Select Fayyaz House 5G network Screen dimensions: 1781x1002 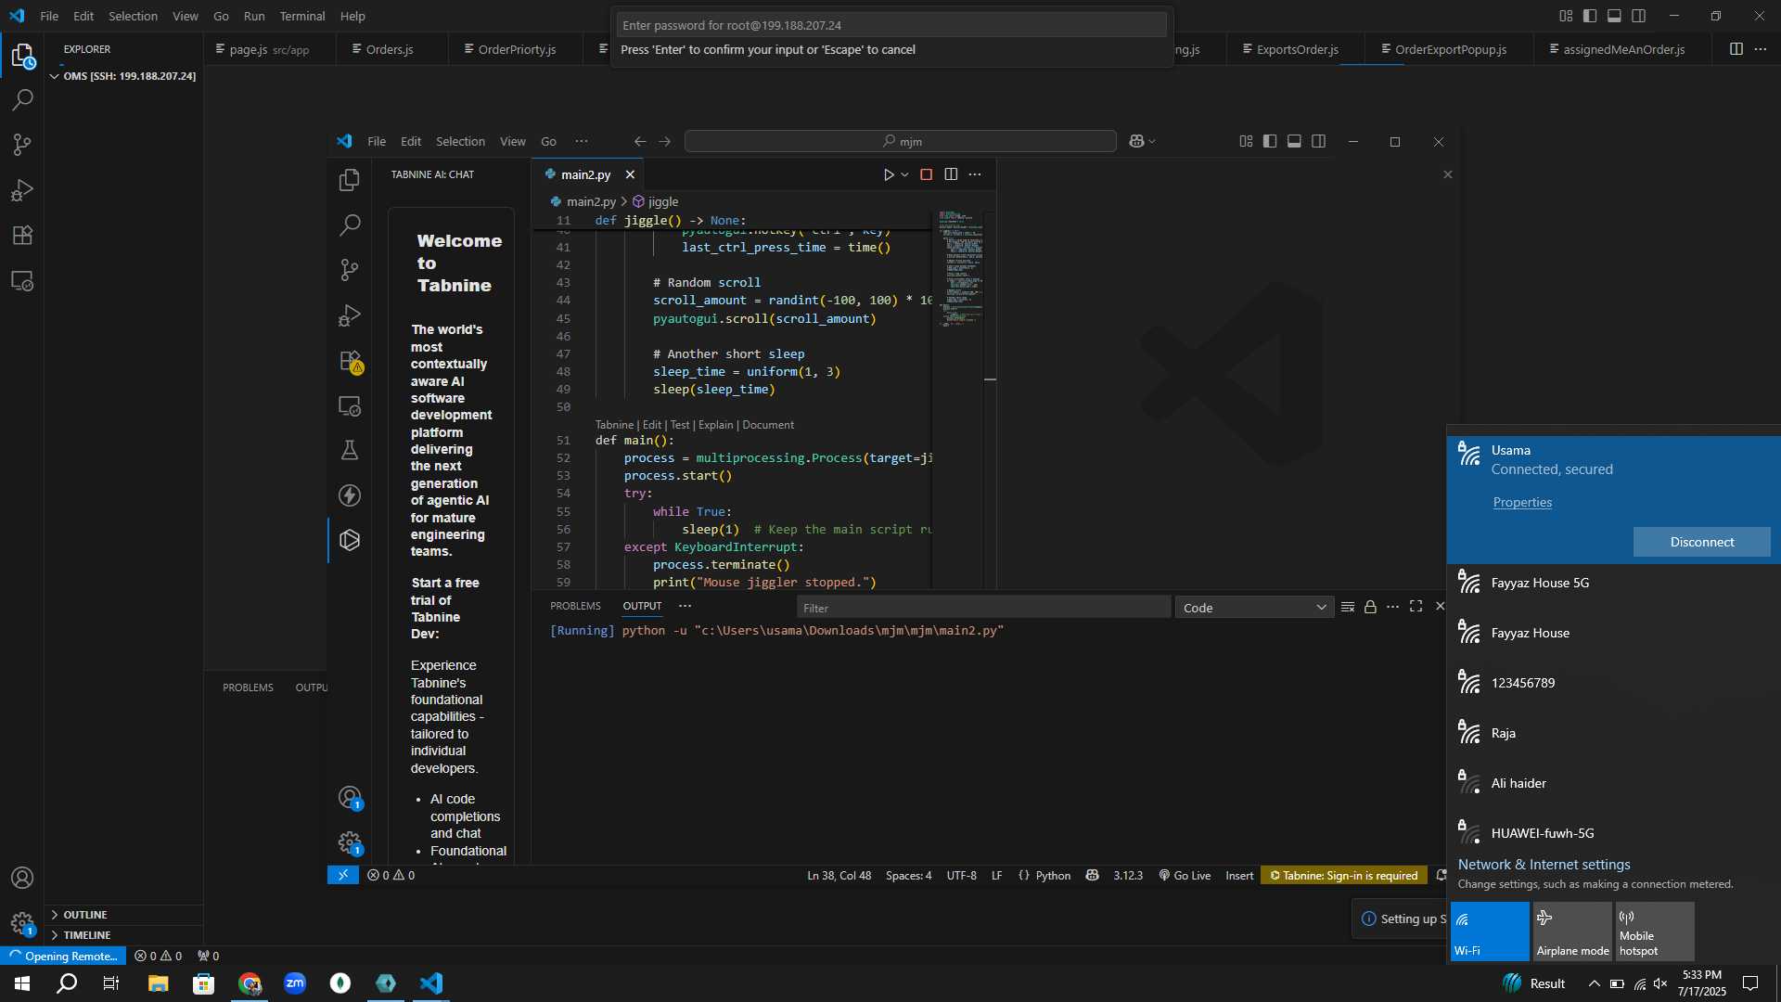point(1613,583)
